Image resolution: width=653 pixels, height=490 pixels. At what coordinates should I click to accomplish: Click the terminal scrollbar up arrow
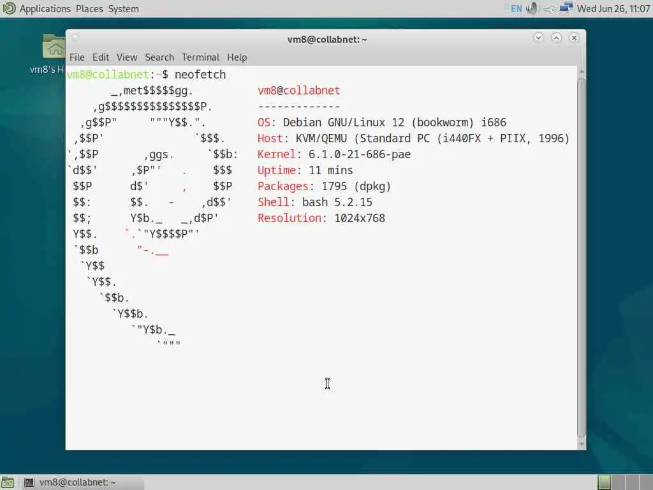pos(582,71)
